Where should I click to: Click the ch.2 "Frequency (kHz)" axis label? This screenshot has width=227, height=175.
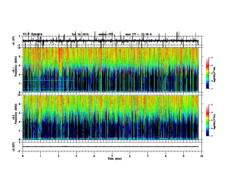pyautogui.click(x=16, y=114)
